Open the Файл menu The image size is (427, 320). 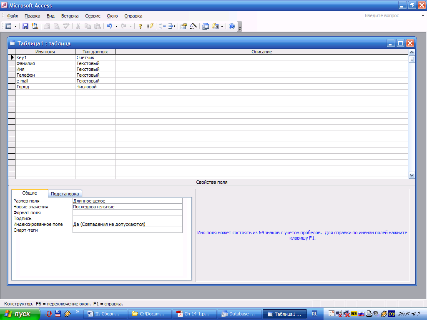coord(13,16)
